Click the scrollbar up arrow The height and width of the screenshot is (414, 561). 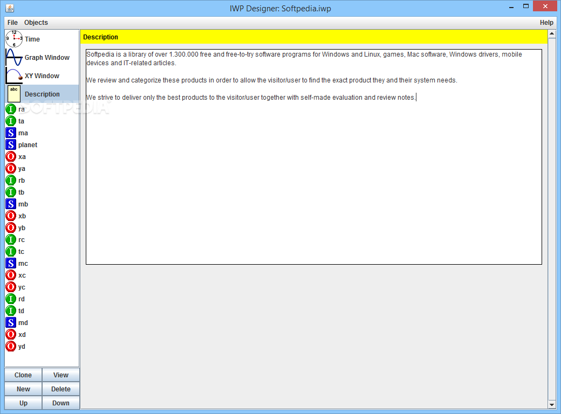point(552,34)
